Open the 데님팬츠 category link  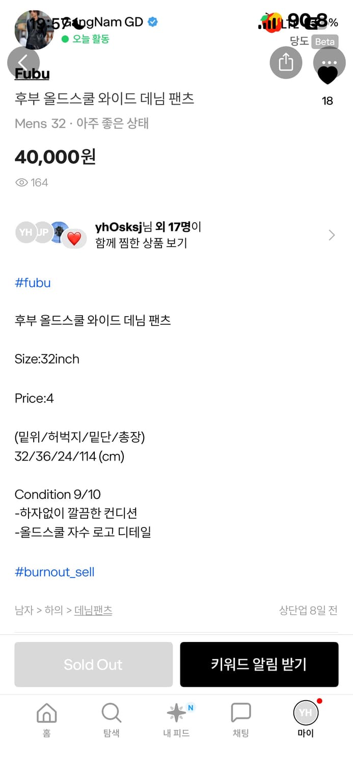point(93,611)
